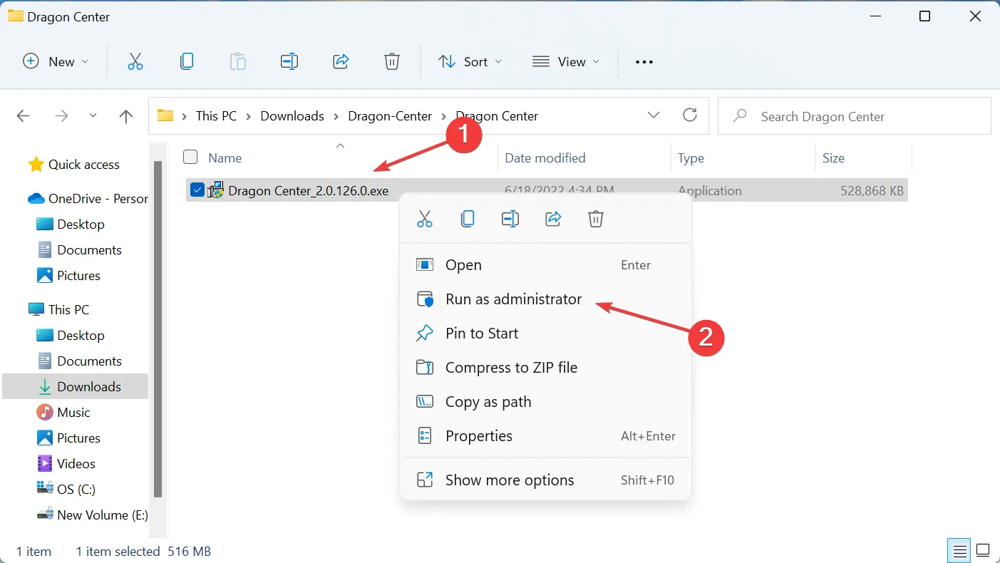Screen dimensions: 1000x563
Task: Choose Compress to ZIP file
Action: [x=545, y=368]
